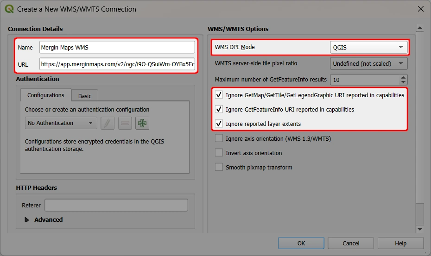Viewport: 431px width, 256px height.
Task: Click the Name input field
Action: point(117,47)
